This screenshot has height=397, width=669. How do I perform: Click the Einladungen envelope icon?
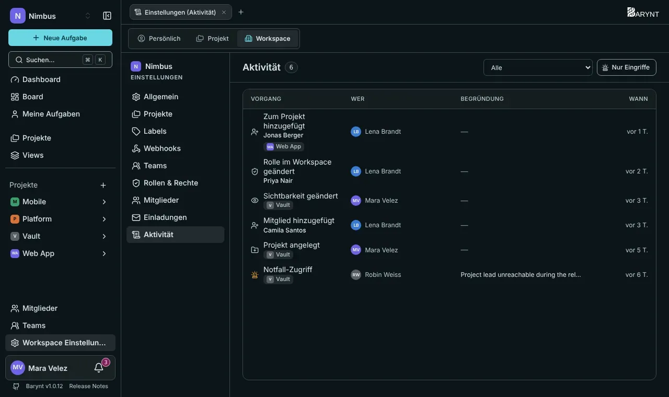(x=136, y=217)
